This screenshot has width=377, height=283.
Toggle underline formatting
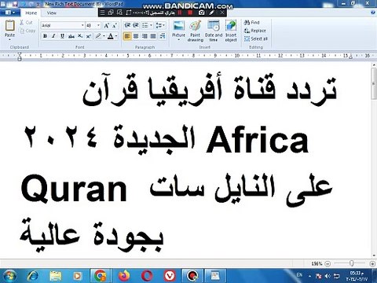[x=62, y=36]
